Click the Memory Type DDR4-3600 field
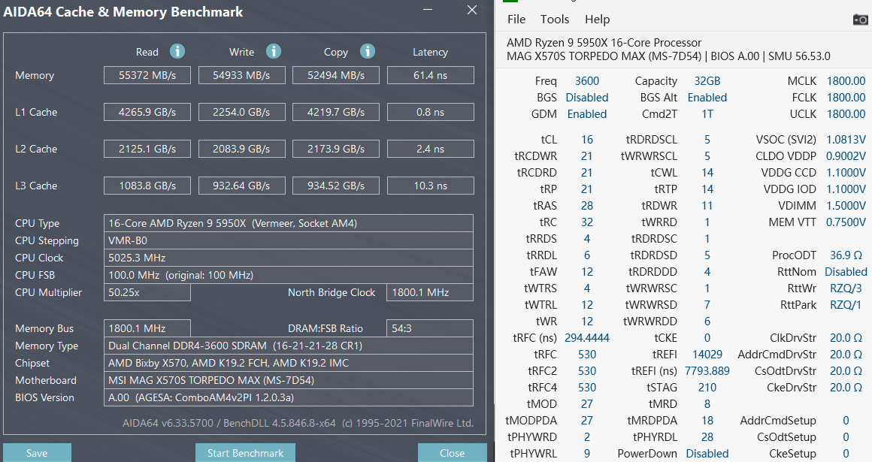The width and height of the screenshot is (872, 462). (x=289, y=346)
